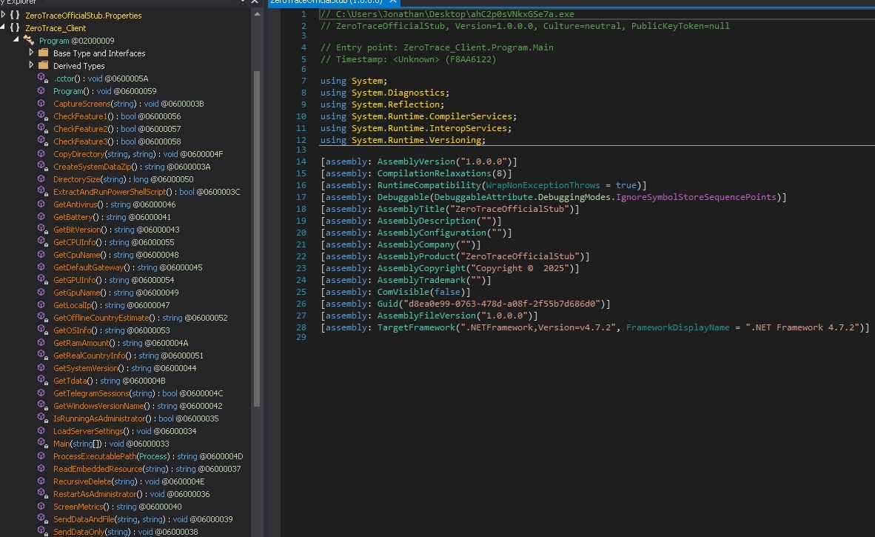This screenshot has height=537, width=875.
Task: Expand the Derived Types folder
Action: (x=31, y=64)
